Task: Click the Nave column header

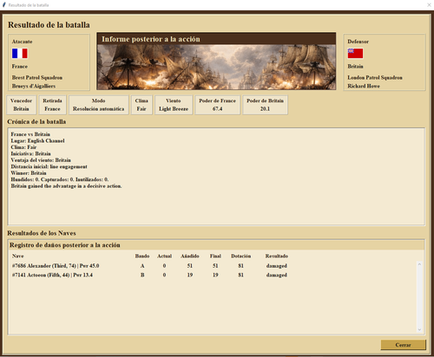Action: click(18, 256)
